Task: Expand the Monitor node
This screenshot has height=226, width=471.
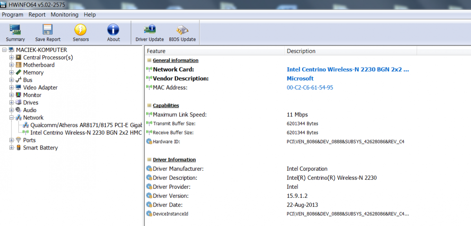Action: coord(11,95)
